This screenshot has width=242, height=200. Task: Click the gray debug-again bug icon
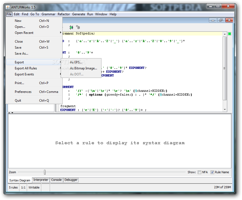click(78, 27)
